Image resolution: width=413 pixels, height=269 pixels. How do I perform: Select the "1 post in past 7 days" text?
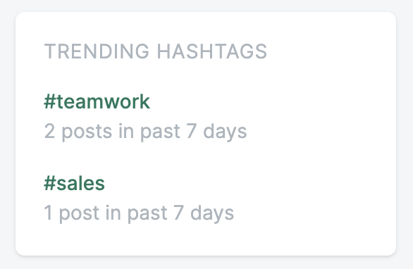139,213
